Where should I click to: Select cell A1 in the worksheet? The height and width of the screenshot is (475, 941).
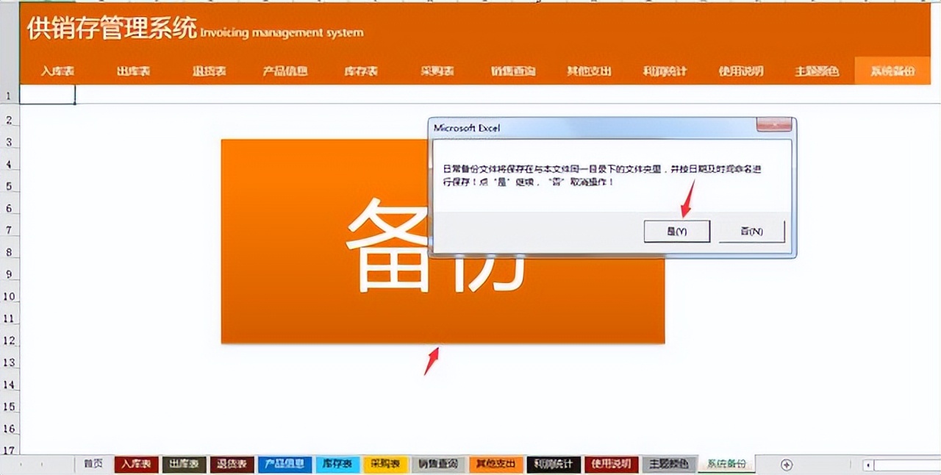47,96
